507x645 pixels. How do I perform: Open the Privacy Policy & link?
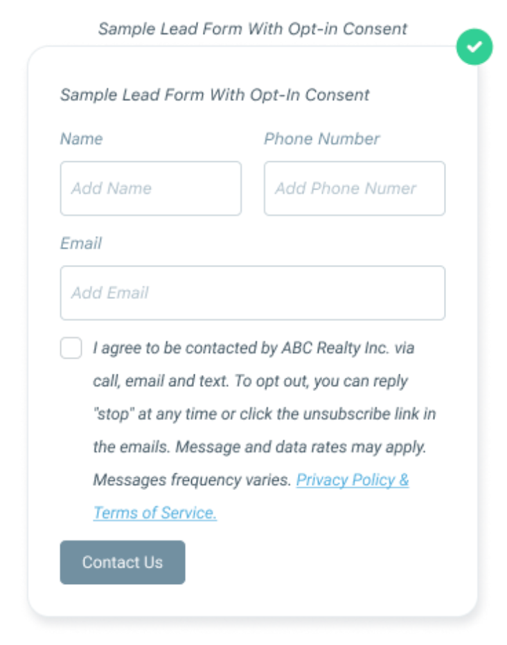click(353, 480)
